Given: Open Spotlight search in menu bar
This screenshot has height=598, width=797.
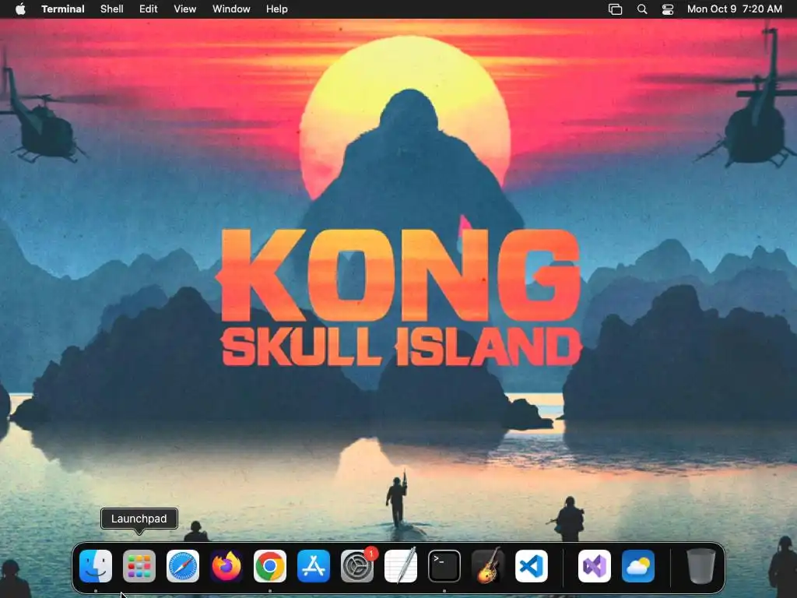Looking at the screenshot, I should coord(642,9).
